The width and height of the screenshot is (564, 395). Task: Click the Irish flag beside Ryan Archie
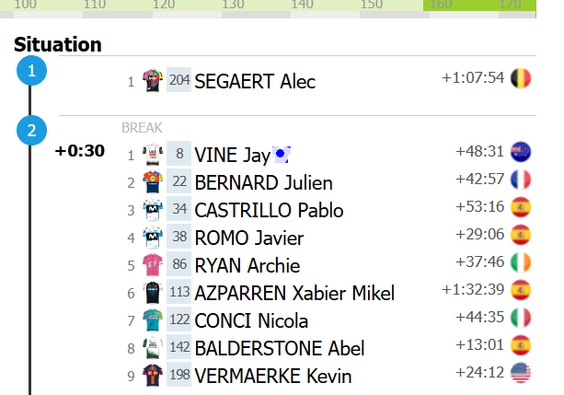[x=521, y=263]
